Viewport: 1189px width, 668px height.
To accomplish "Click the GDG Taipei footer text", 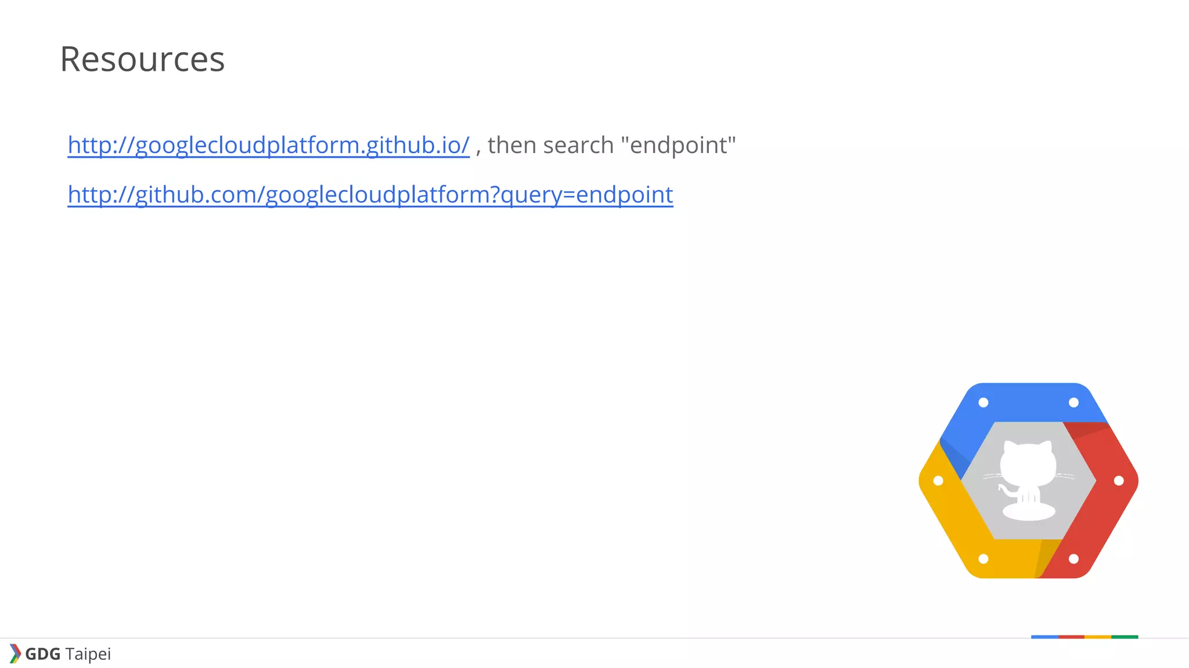I will 68,654.
